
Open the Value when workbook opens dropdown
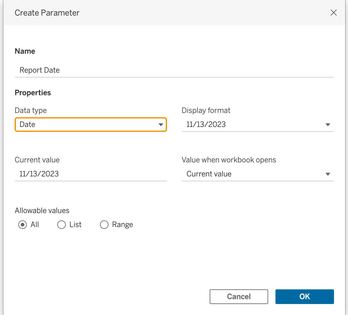coord(258,174)
